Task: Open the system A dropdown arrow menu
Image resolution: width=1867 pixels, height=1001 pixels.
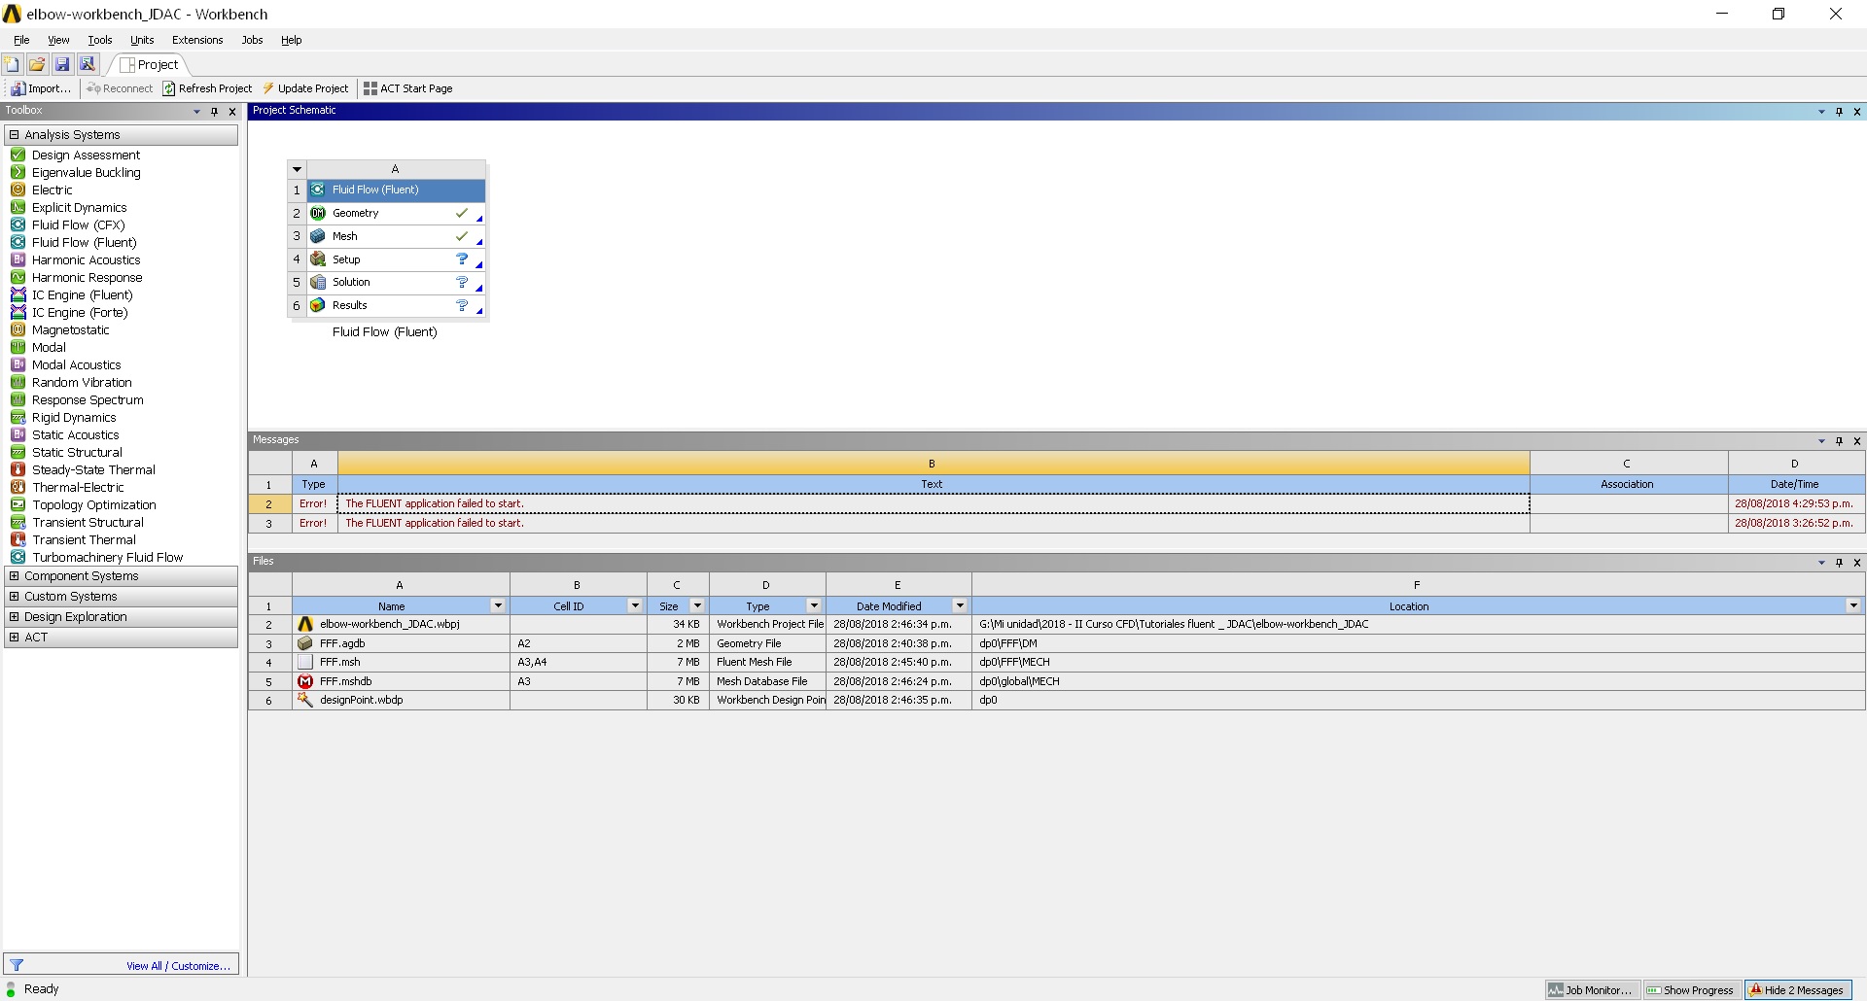Action: tap(298, 169)
